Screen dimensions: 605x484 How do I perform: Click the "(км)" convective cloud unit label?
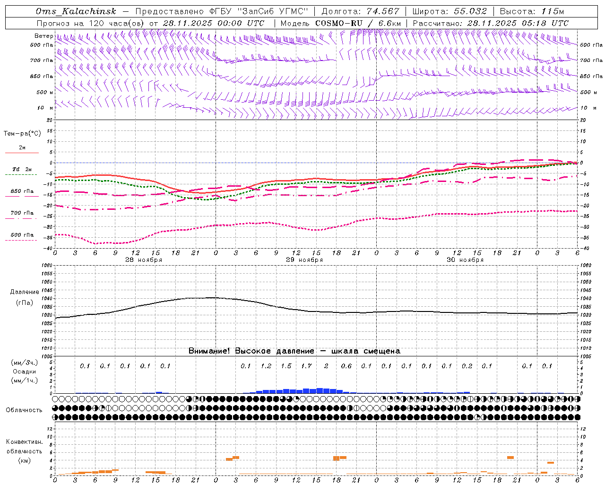pos(24,460)
